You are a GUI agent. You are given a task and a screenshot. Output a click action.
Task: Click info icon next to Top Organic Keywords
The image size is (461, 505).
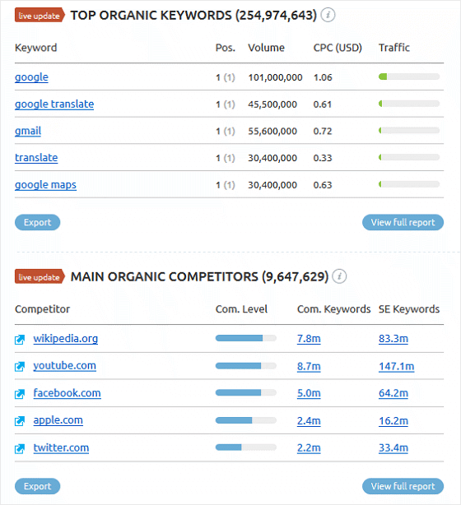pos(328,15)
